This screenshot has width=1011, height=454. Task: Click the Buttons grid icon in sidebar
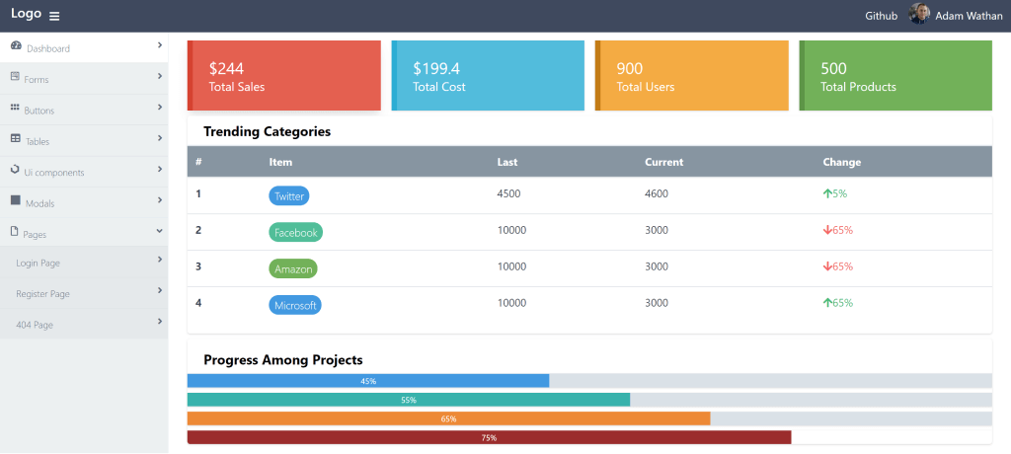16,107
